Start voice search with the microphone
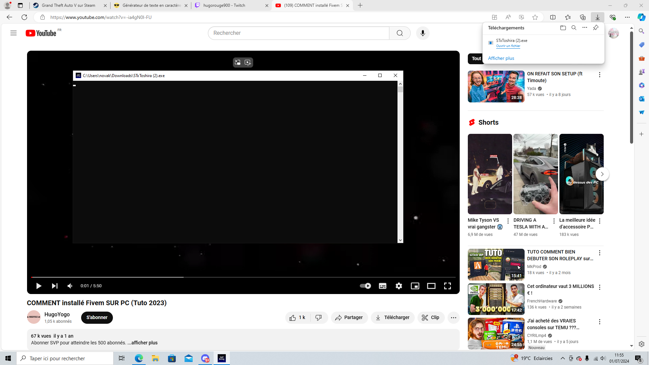 (x=423, y=33)
